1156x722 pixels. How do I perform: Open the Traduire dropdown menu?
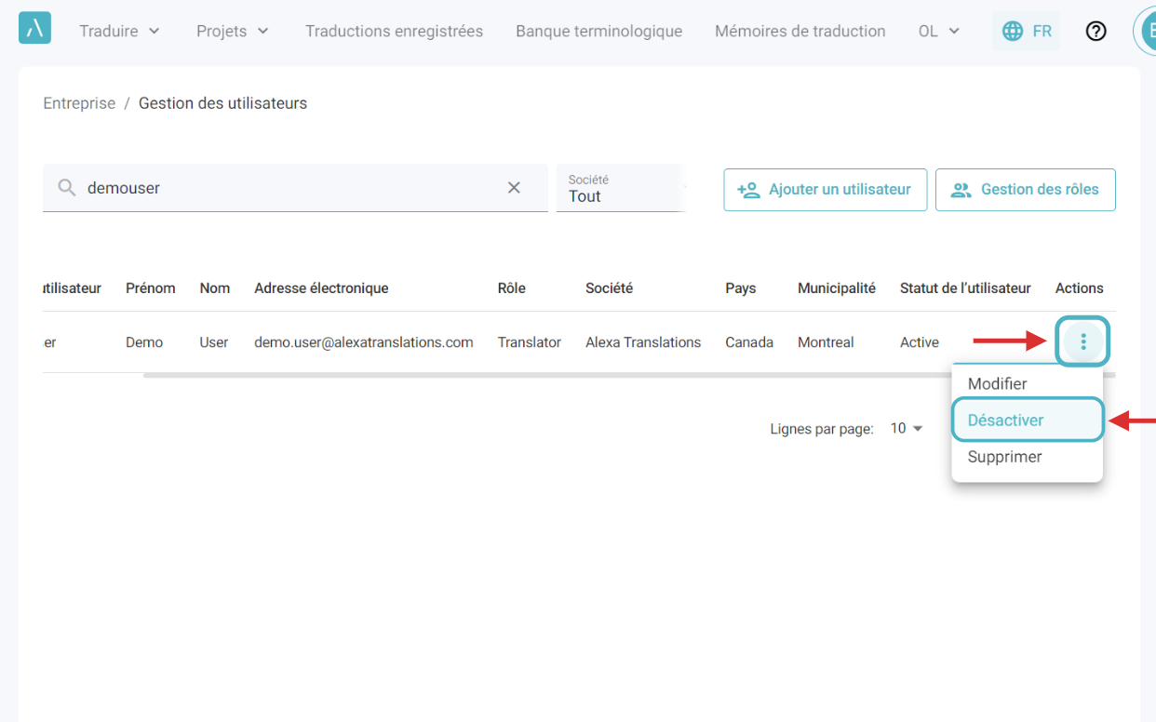119,31
